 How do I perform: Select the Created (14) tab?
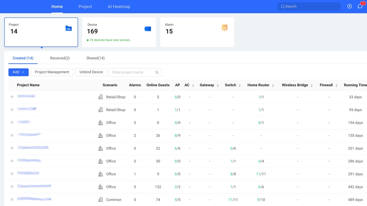(23, 58)
